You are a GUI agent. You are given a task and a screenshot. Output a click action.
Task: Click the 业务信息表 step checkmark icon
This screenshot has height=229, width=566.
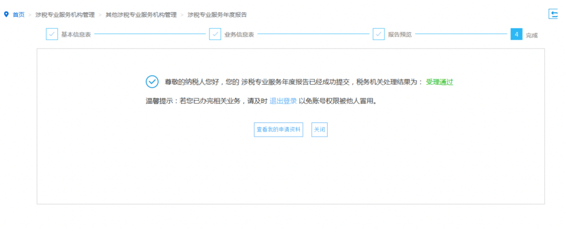pos(215,35)
